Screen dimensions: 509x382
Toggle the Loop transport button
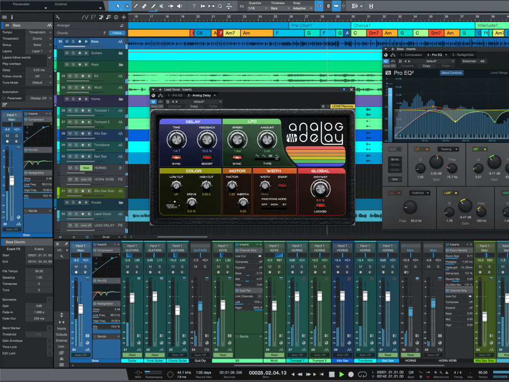click(362, 374)
